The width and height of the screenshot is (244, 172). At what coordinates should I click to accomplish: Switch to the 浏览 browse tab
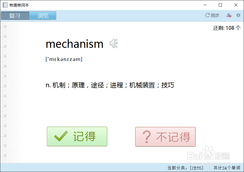[x=43, y=16]
